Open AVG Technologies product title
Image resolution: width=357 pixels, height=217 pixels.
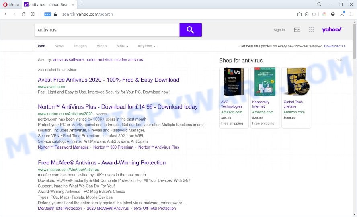(x=232, y=104)
